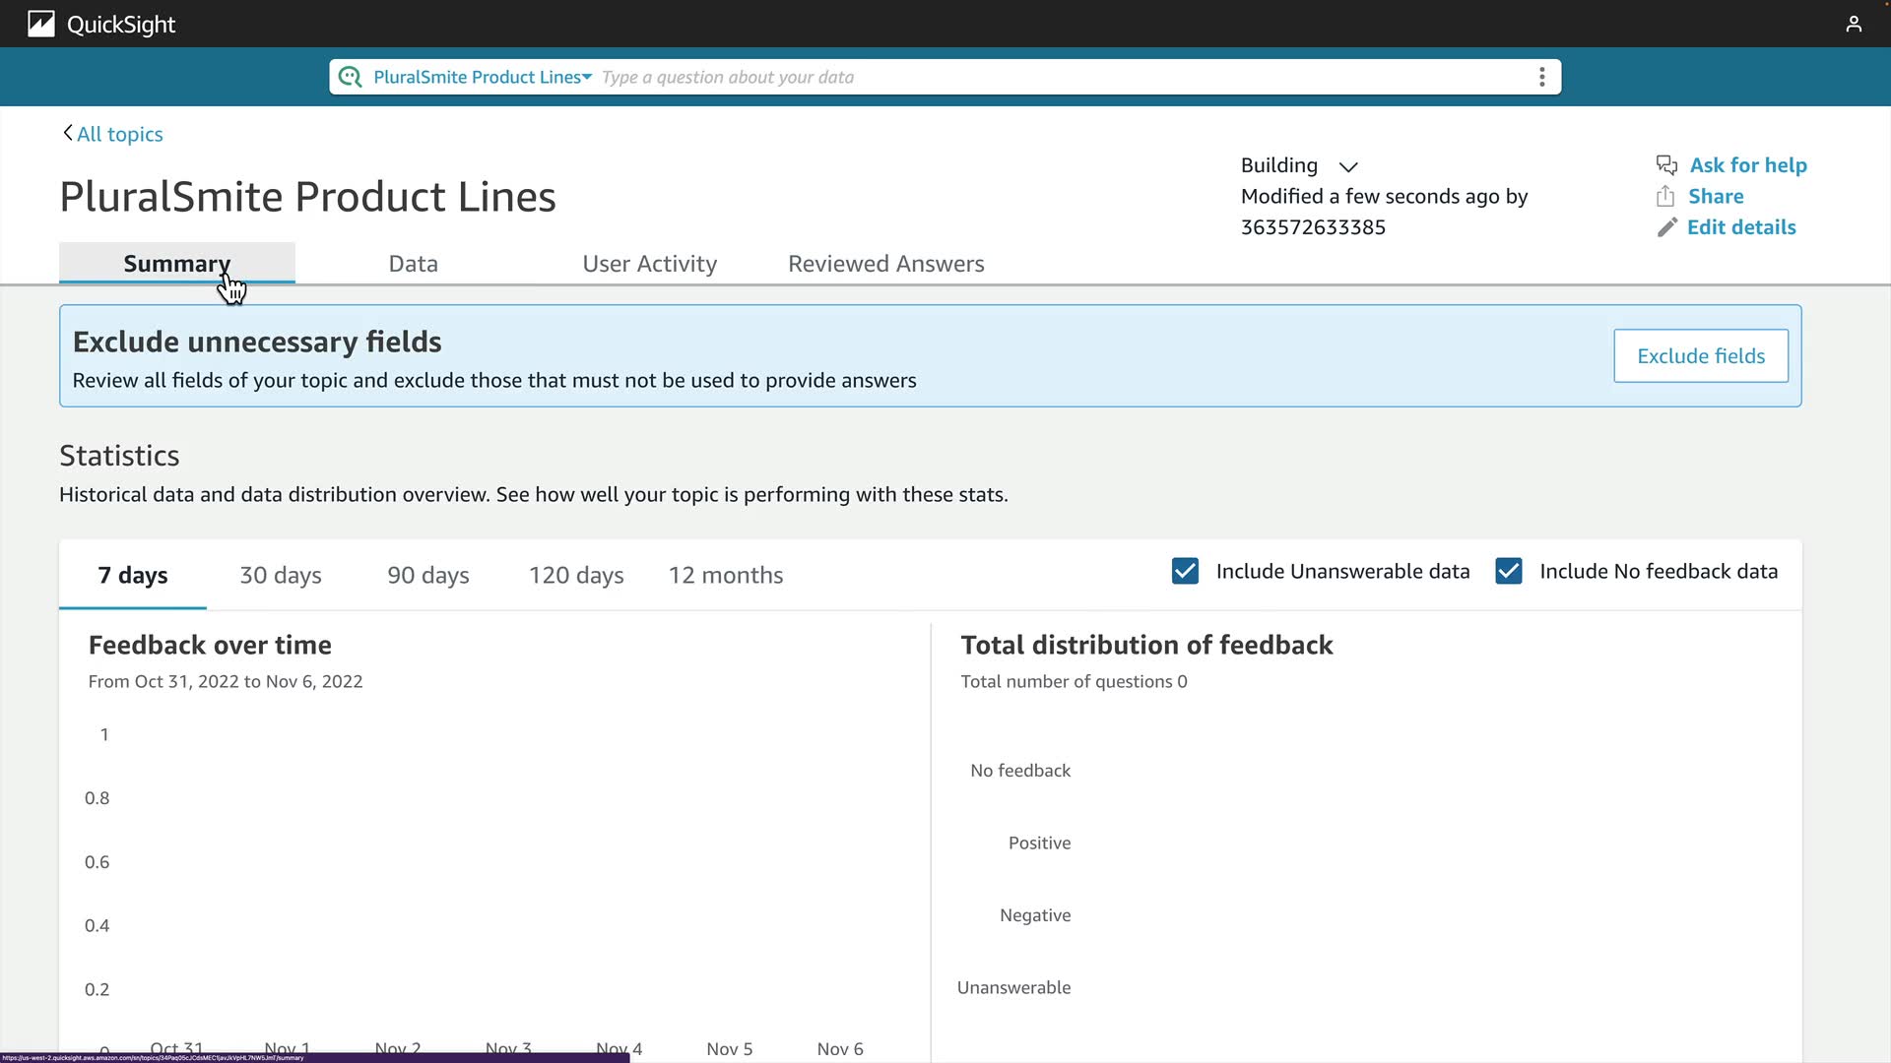The image size is (1891, 1063).
Task: Click the Q search bar icon
Action: (350, 77)
